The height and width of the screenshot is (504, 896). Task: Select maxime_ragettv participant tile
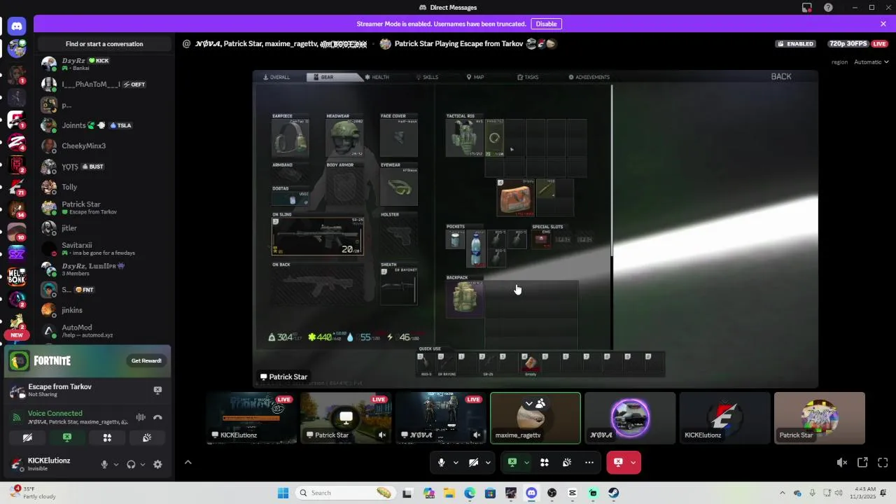pos(535,418)
